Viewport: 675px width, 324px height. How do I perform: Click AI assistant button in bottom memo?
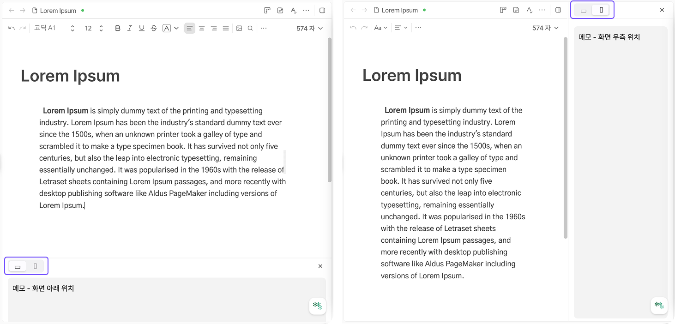[318, 306]
